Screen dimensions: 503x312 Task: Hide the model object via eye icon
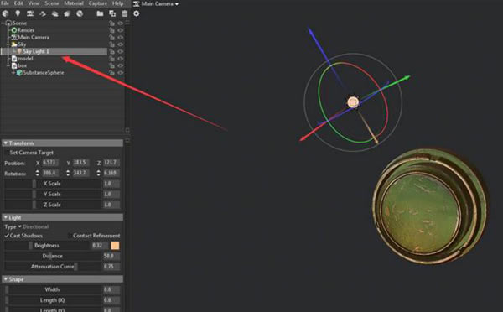(120, 59)
